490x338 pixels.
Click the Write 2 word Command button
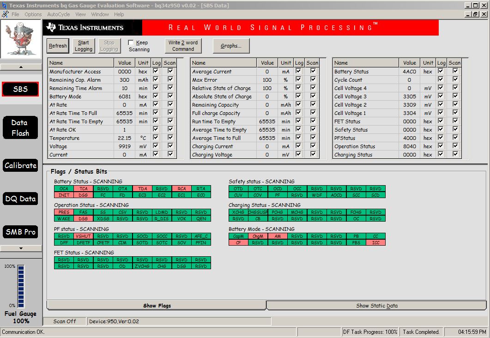pos(183,46)
